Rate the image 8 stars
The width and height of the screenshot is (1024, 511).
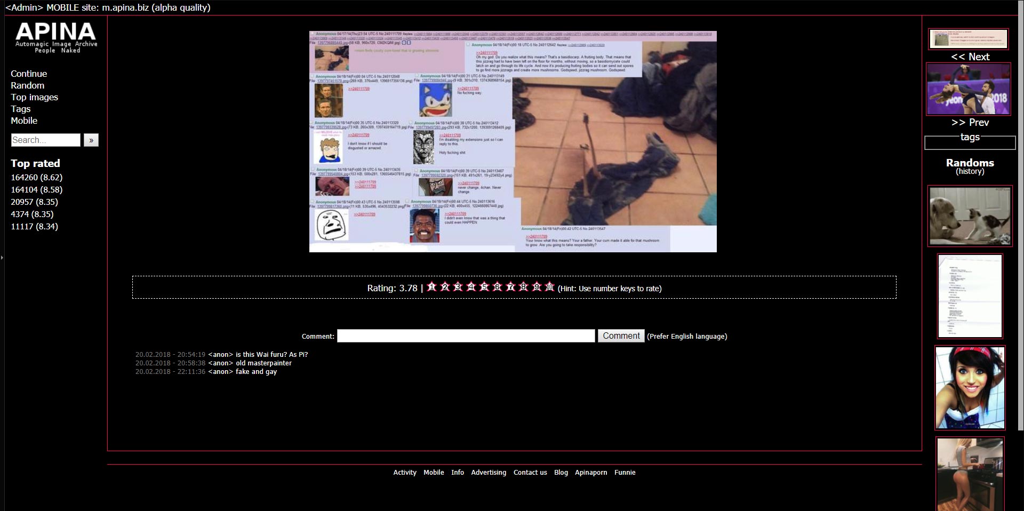pyautogui.click(x=524, y=287)
